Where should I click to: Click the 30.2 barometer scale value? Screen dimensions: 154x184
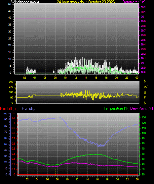tap(143, 7)
